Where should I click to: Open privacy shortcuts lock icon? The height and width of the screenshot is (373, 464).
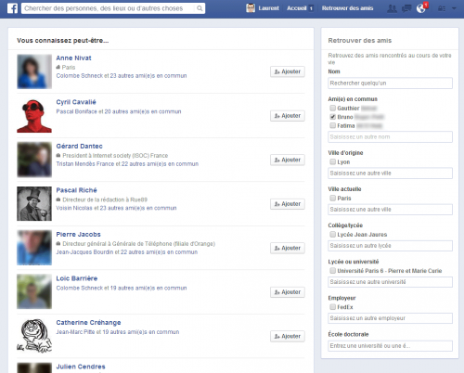(x=442, y=8)
